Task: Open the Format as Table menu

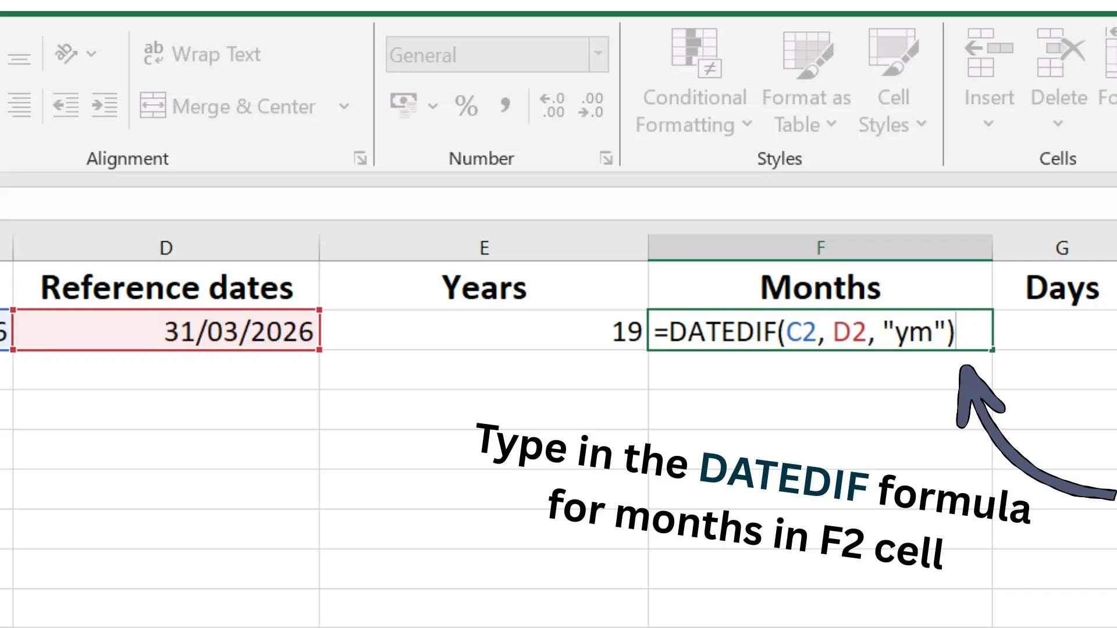Action: click(806, 81)
